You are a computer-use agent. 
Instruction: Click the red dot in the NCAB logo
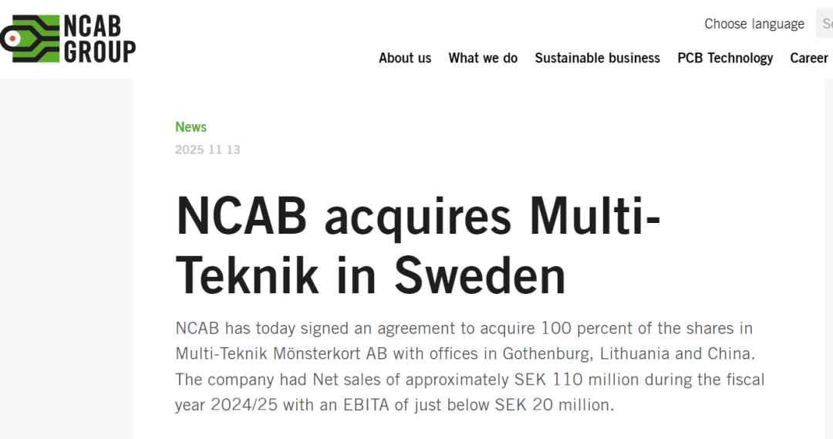tap(13, 39)
